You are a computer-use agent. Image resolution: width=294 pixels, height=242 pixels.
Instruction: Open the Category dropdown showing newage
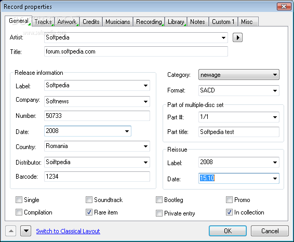(275, 75)
